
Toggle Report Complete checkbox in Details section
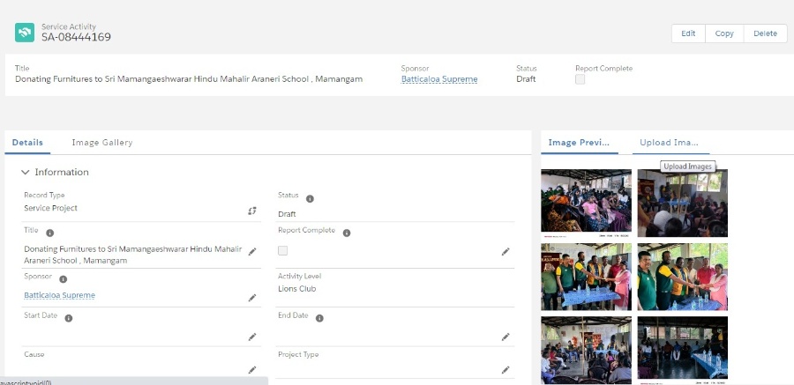(282, 251)
